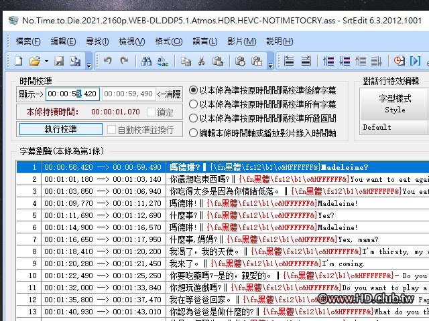Click the end time field 00:00:59,490
Viewport: 429px width, 321px height.
(x=129, y=94)
